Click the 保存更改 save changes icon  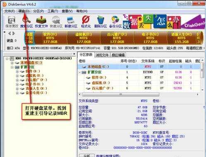pyautogui.click(x=12, y=22)
